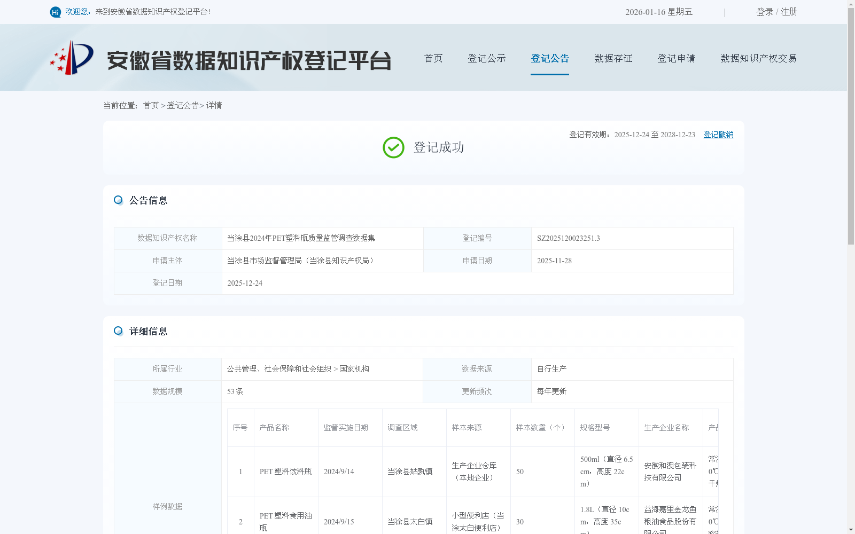855x534 pixels.
Task: Click update frequency value 每年更新
Action: point(552,391)
